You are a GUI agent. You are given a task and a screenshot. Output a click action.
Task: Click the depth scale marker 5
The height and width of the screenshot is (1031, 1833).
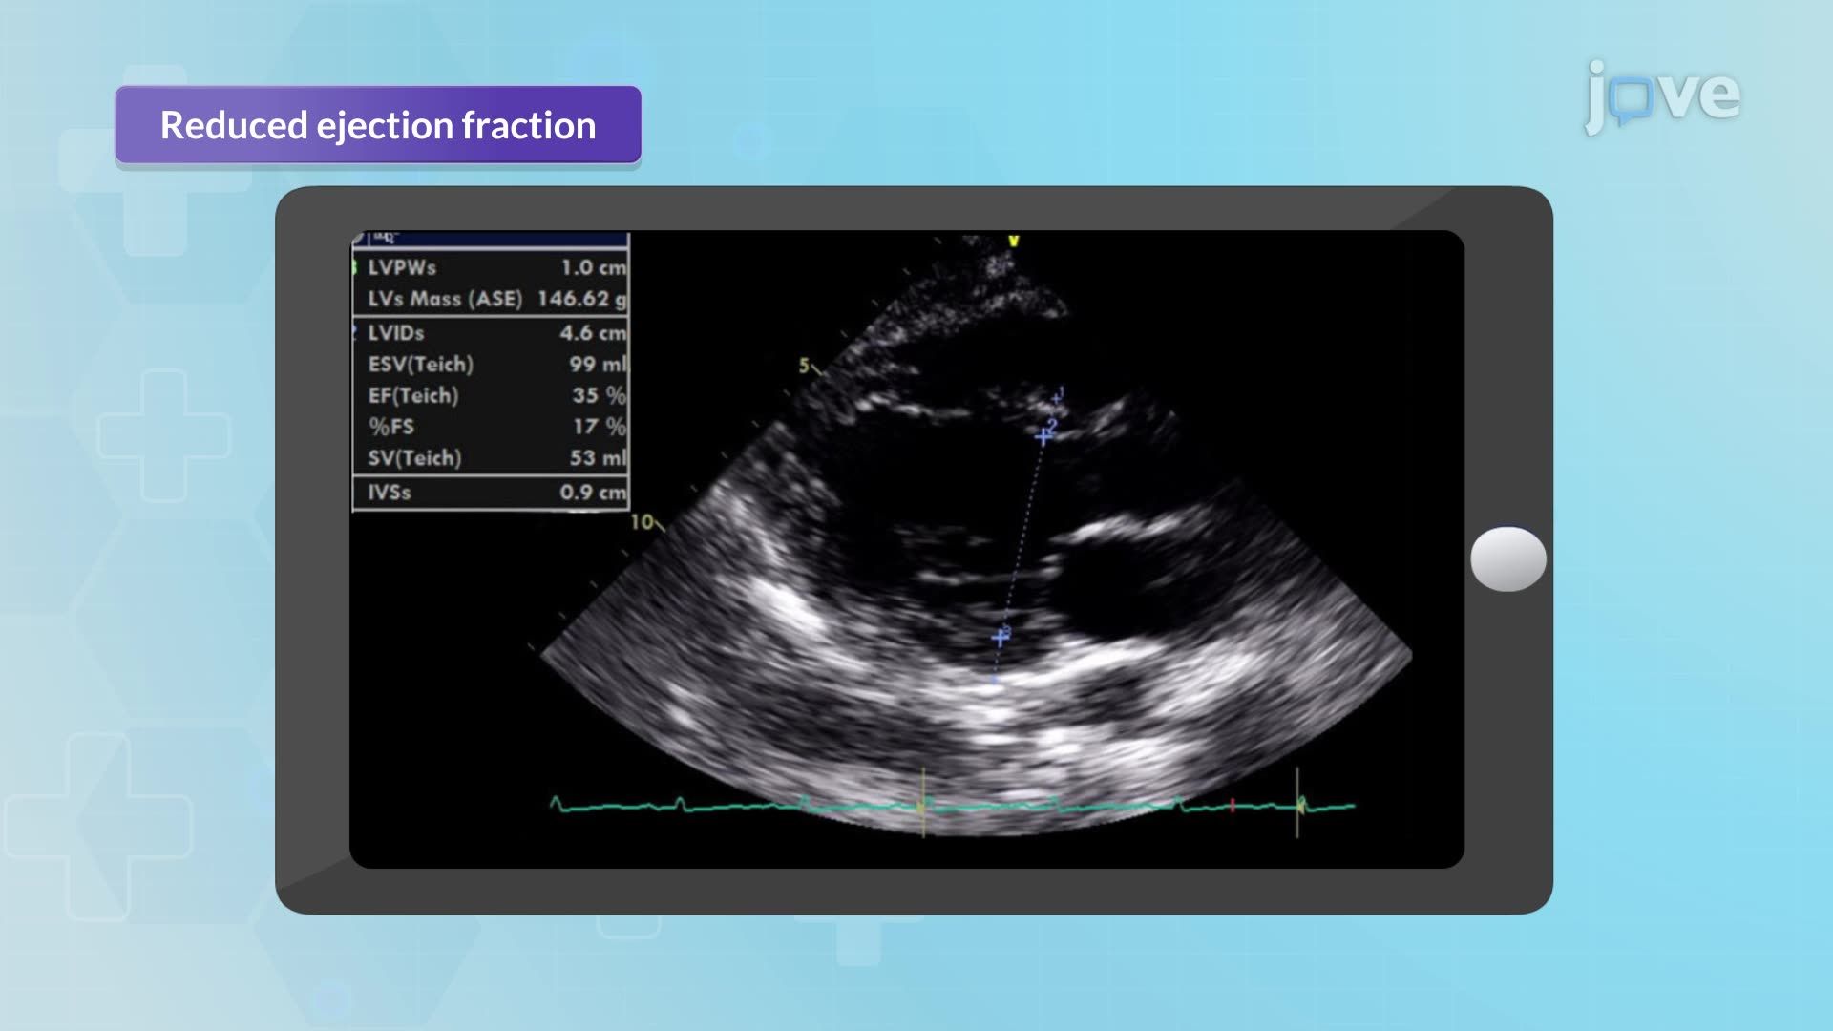click(x=805, y=365)
